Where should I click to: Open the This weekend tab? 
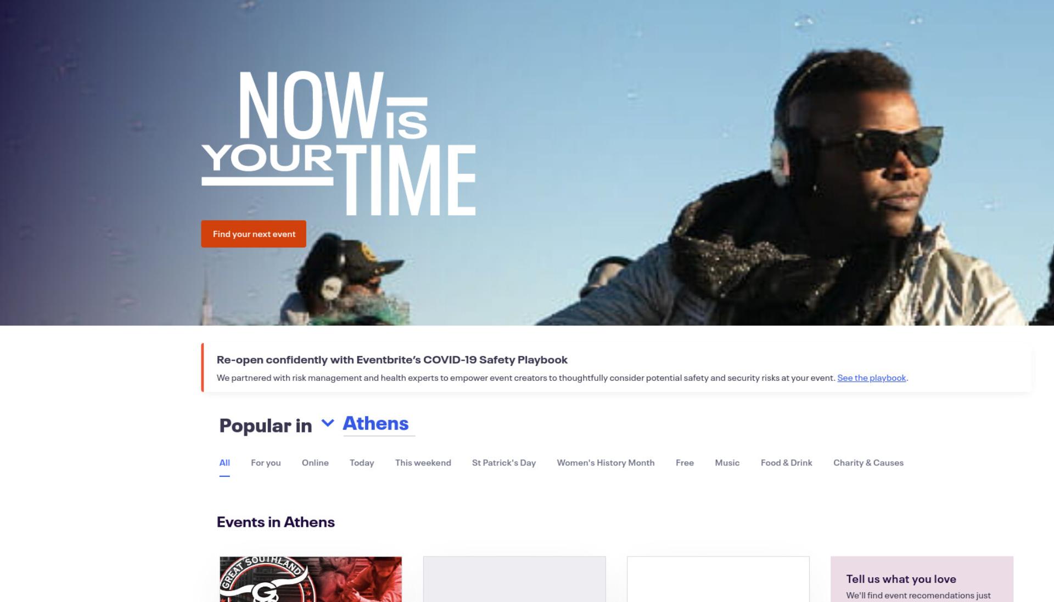tap(423, 463)
